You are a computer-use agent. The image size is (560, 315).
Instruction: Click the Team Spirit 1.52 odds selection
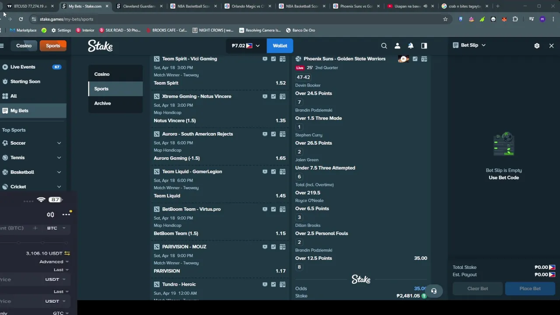tap(220, 83)
